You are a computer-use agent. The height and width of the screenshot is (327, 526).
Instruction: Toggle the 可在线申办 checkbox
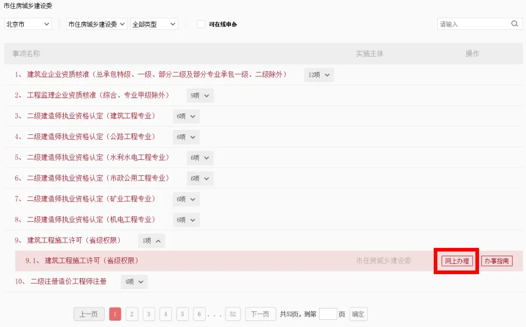point(201,24)
